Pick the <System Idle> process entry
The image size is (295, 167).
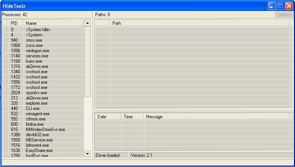point(38,30)
